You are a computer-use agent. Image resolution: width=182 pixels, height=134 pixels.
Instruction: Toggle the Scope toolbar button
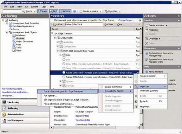pos(43,11)
